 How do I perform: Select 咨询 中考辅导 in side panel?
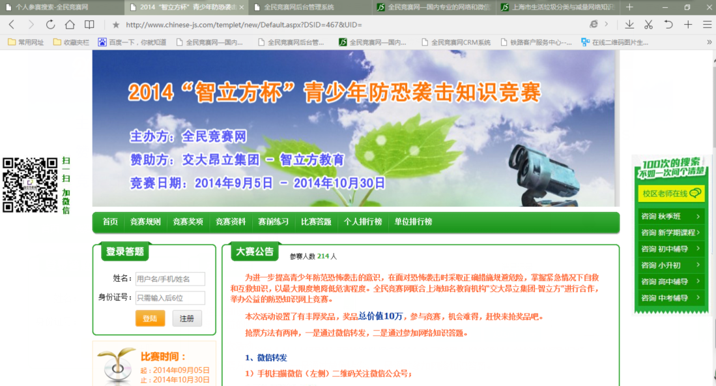pyautogui.click(x=671, y=298)
